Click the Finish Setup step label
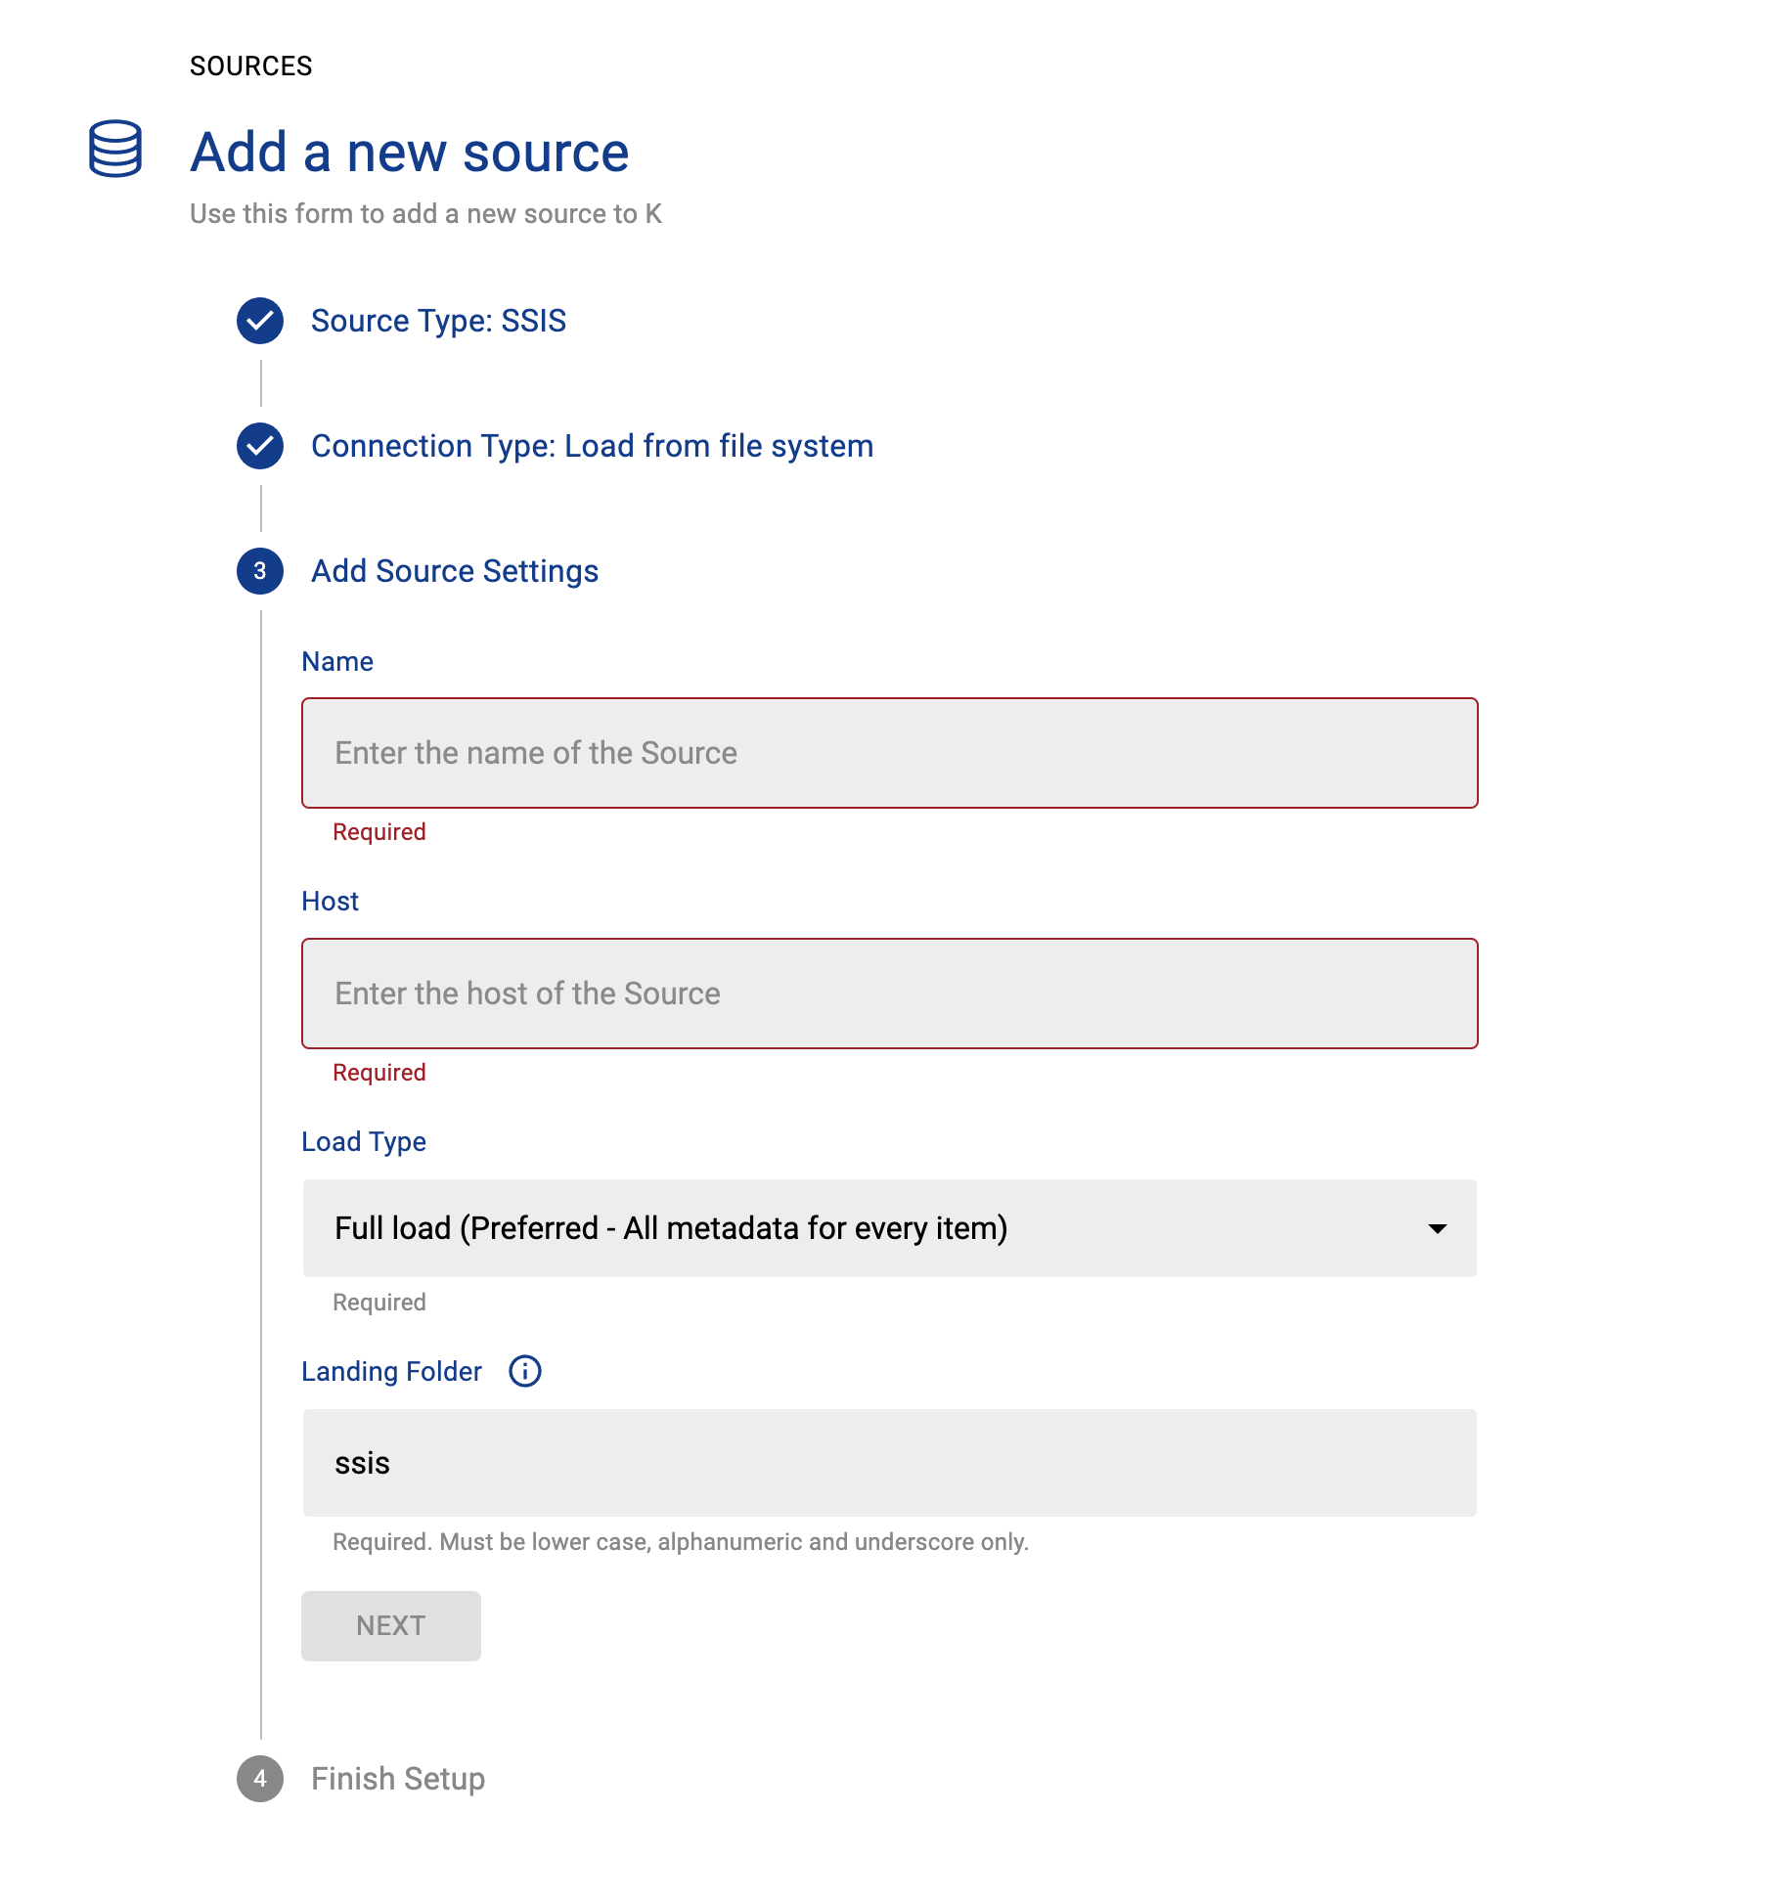The image size is (1782, 1901). pyautogui.click(x=397, y=1780)
